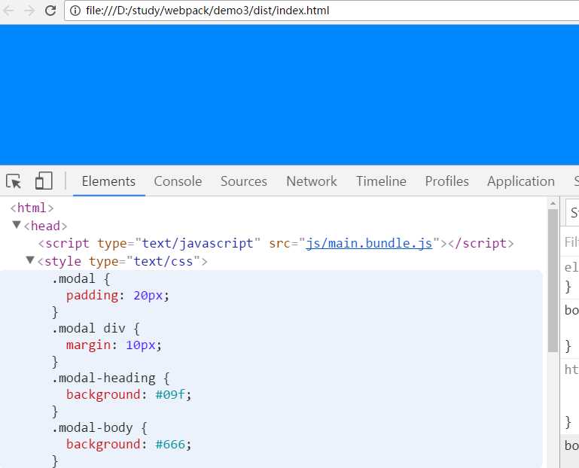Click the #09f background value
The width and height of the screenshot is (579, 468).
pos(170,394)
